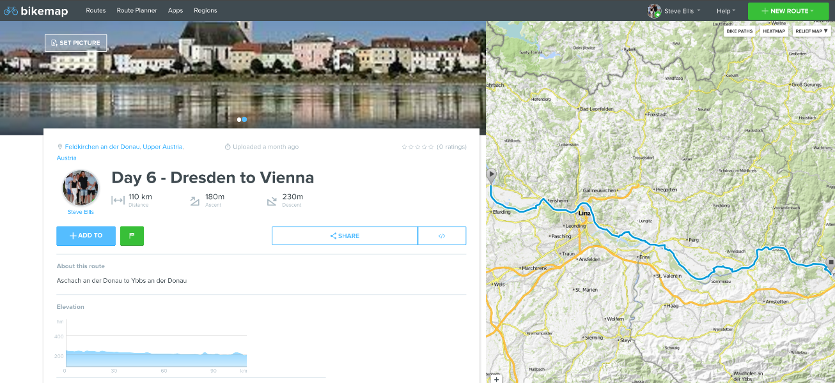The image size is (835, 383).
Task: Open the Steve Ellis link under the photo
Action: [81, 212]
